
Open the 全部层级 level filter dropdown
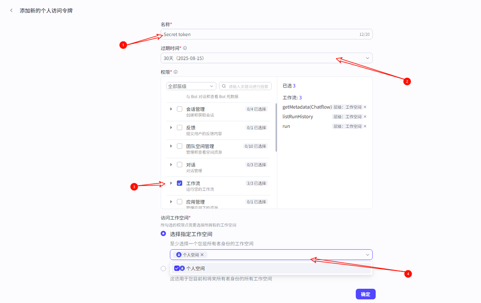point(191,86)
